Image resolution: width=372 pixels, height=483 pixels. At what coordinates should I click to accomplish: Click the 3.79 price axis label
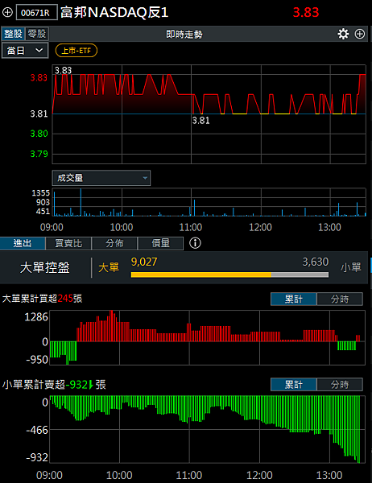click(39, 154)
